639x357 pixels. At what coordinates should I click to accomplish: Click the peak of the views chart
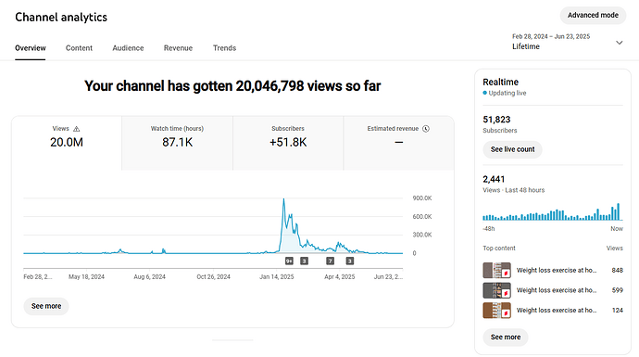[283, 199]
